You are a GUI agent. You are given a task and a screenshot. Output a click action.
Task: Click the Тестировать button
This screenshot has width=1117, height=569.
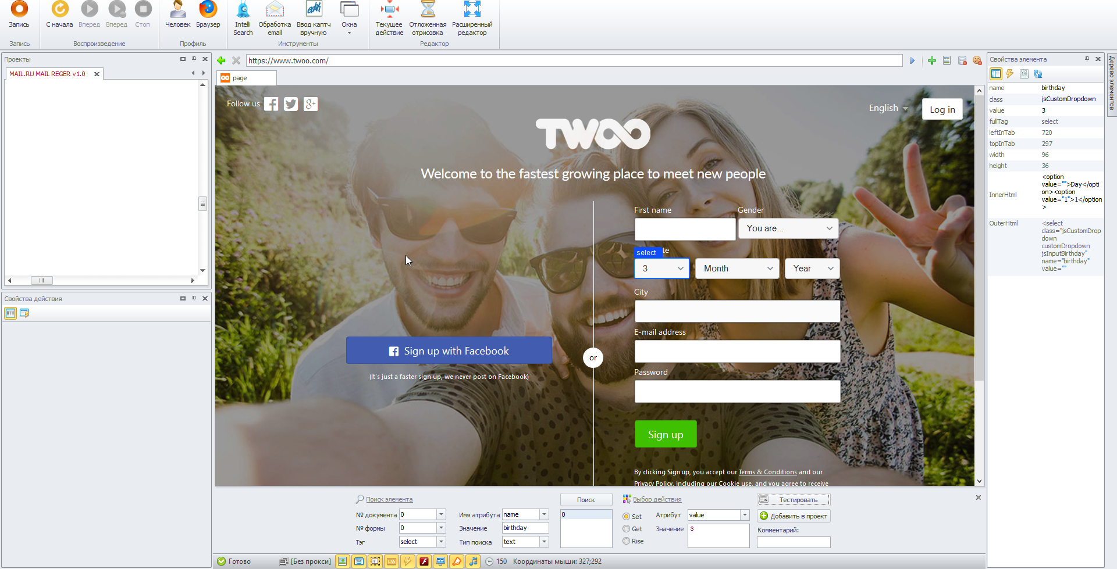pyautogui.click(x=794, y=500)
